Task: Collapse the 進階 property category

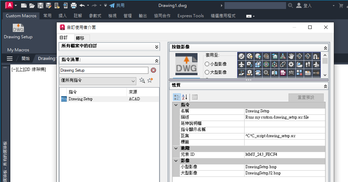Action: tap(176, 148)
